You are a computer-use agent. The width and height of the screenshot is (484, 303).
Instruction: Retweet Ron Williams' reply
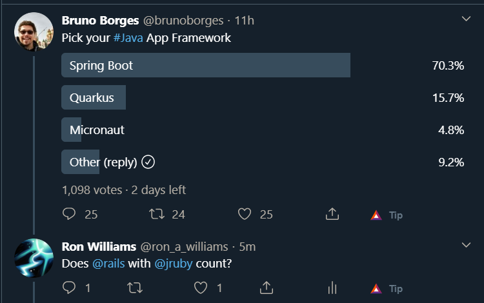135,288
